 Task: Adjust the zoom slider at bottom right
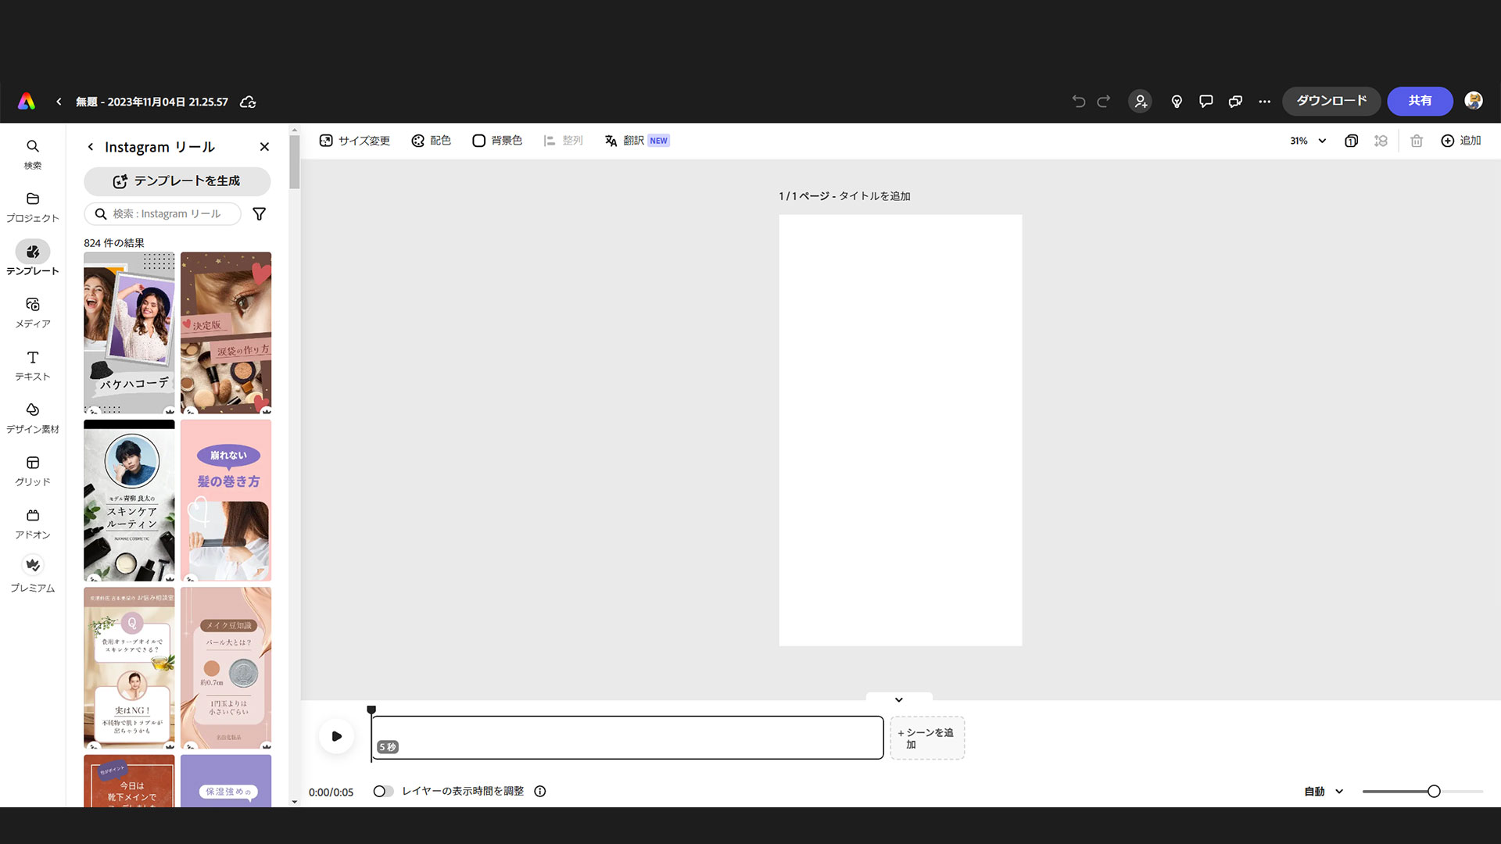1431,791
